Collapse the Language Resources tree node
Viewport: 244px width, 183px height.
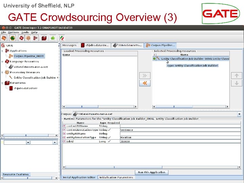click(x=2, y=62)
